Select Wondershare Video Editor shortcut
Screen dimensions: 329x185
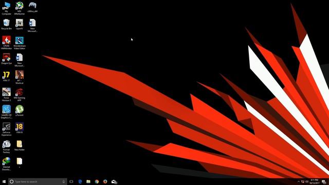click(x=20, y=43)
